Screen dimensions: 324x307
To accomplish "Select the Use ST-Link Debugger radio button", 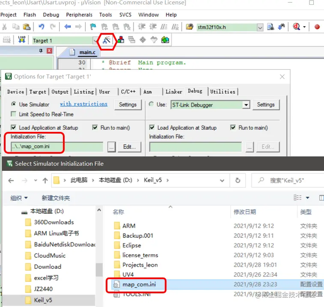I will (151, 104).
